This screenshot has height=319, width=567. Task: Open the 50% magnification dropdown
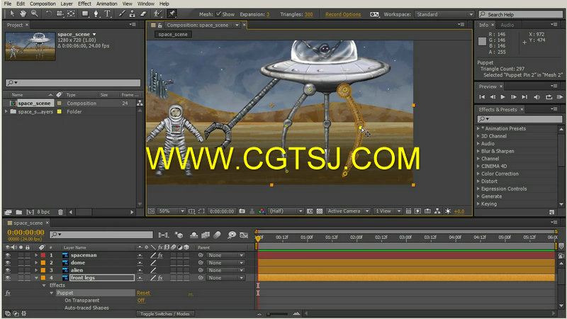coord(172,211)
